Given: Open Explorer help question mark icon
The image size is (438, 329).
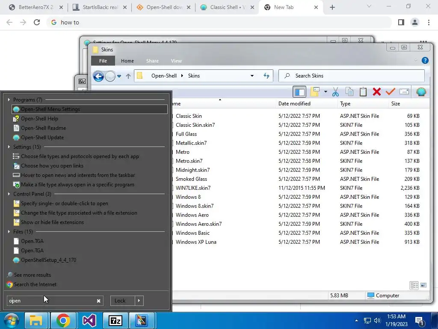Looking at the screenshot, I should click(x=425, y=60).
